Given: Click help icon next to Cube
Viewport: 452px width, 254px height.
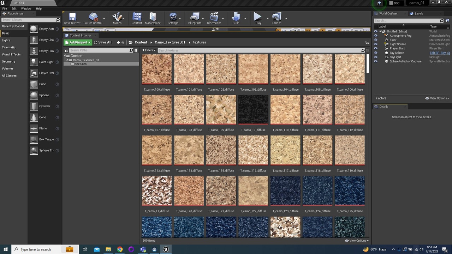Looking at the screenshot, I should [x=57, y=84].
